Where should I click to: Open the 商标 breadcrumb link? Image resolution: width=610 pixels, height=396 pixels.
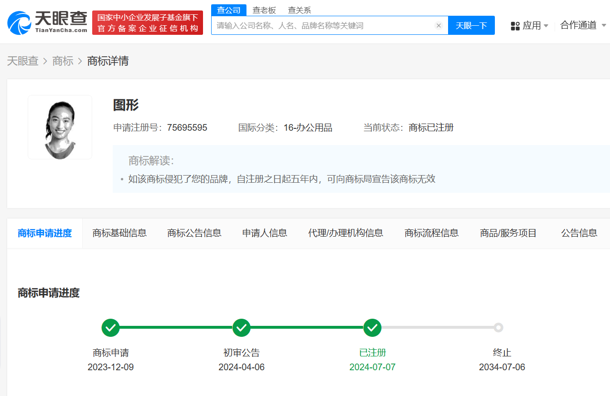click(63, 61)
